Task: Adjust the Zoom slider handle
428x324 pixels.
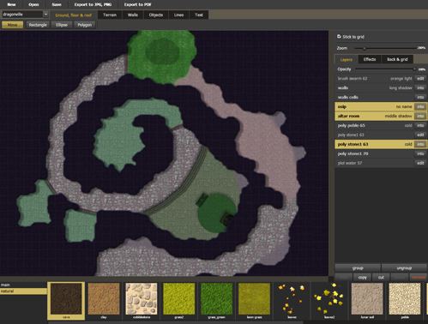Action: [x=365, y=48]
